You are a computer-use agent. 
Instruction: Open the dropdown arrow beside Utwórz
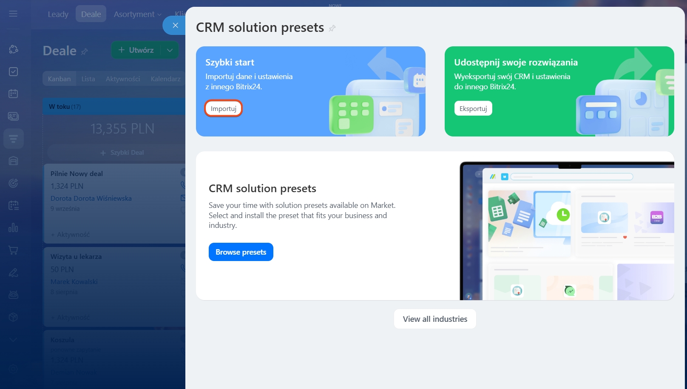170,50
